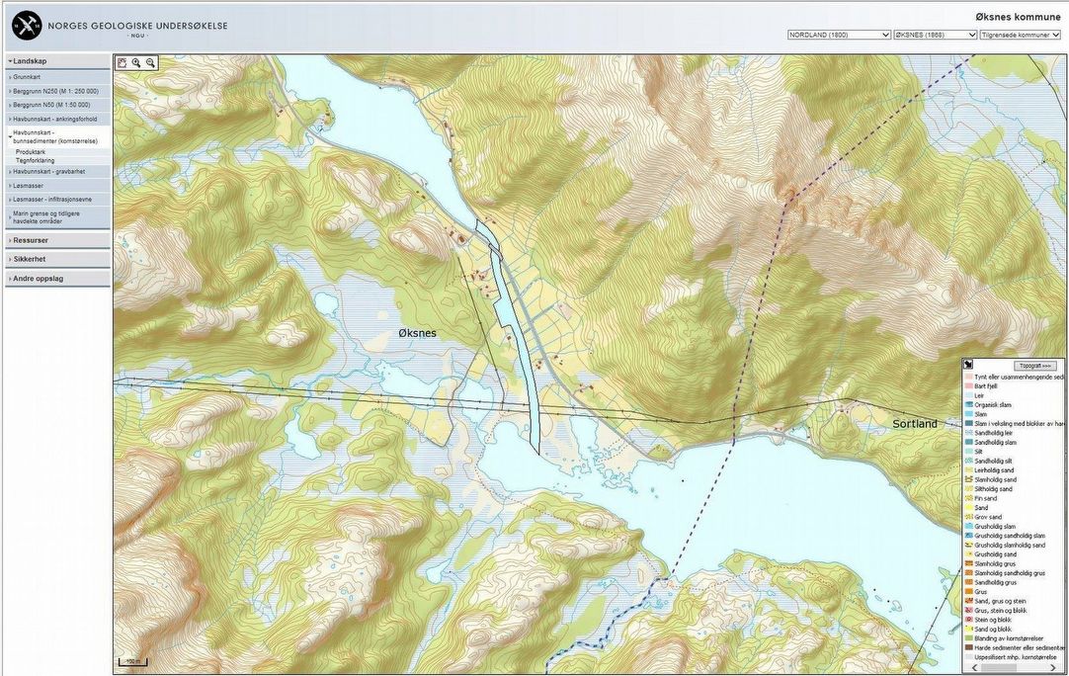
Task: Click the Topografi button in legend
Action: click(x=1034, y=366)
